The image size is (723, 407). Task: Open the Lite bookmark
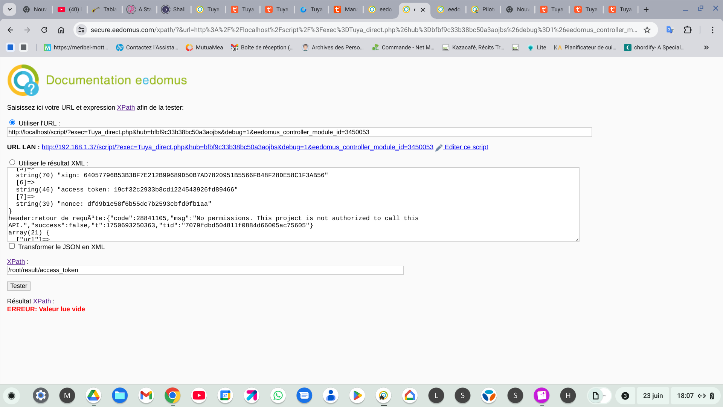537,47
